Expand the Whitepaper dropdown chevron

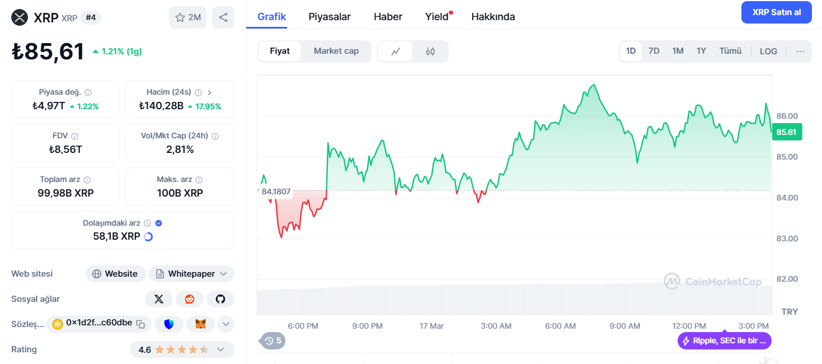tap(223, 274)
